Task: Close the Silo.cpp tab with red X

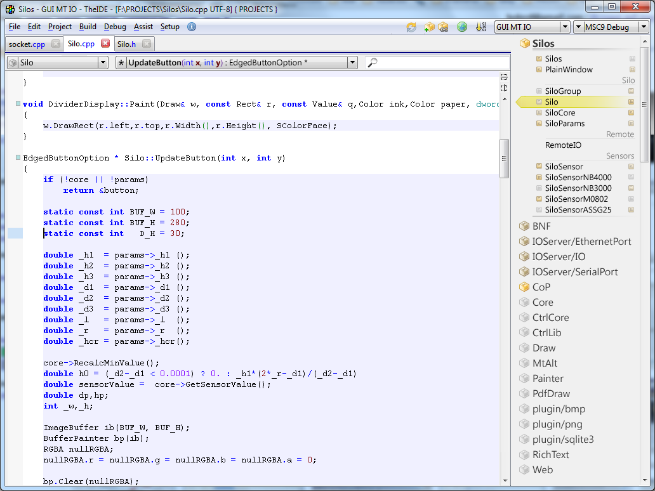Action: click(x=105, y=44)
